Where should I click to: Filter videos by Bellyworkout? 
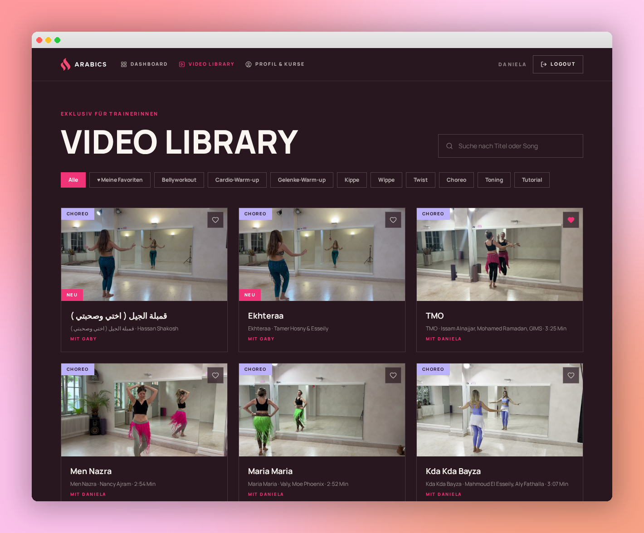pos(179,180)
